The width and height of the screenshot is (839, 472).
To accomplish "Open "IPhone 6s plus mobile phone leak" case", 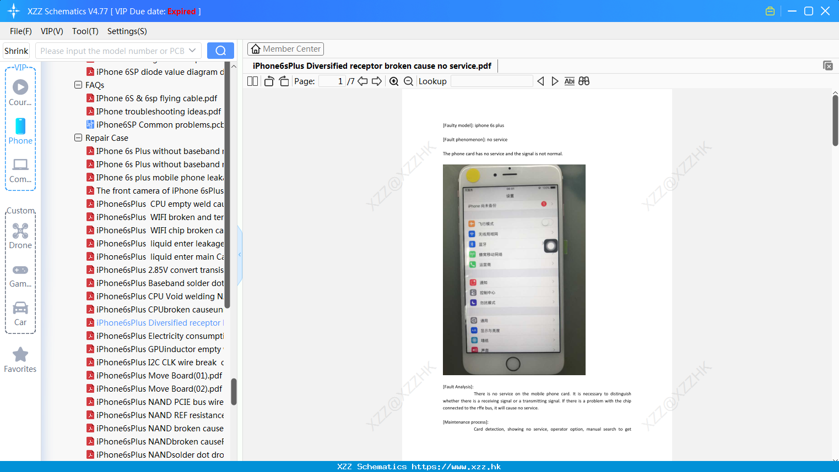I will (x=155, y=178).
